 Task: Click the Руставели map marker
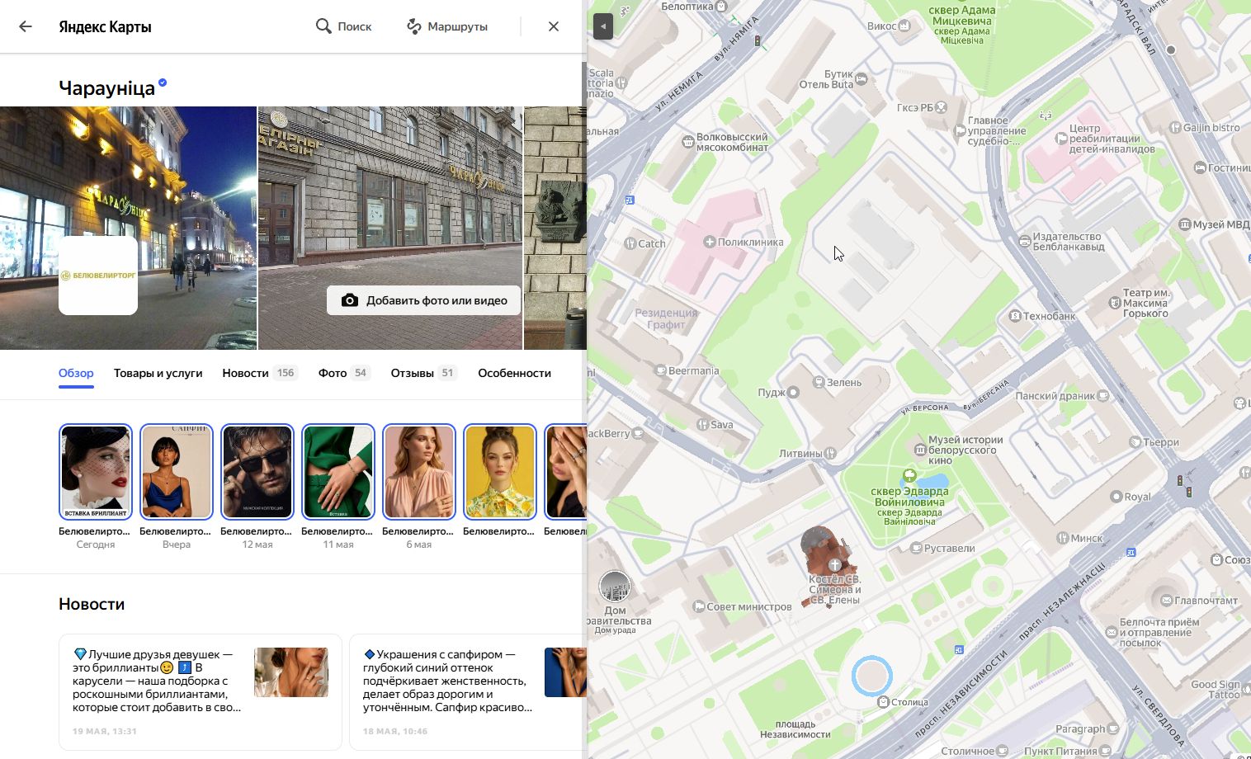916,548
